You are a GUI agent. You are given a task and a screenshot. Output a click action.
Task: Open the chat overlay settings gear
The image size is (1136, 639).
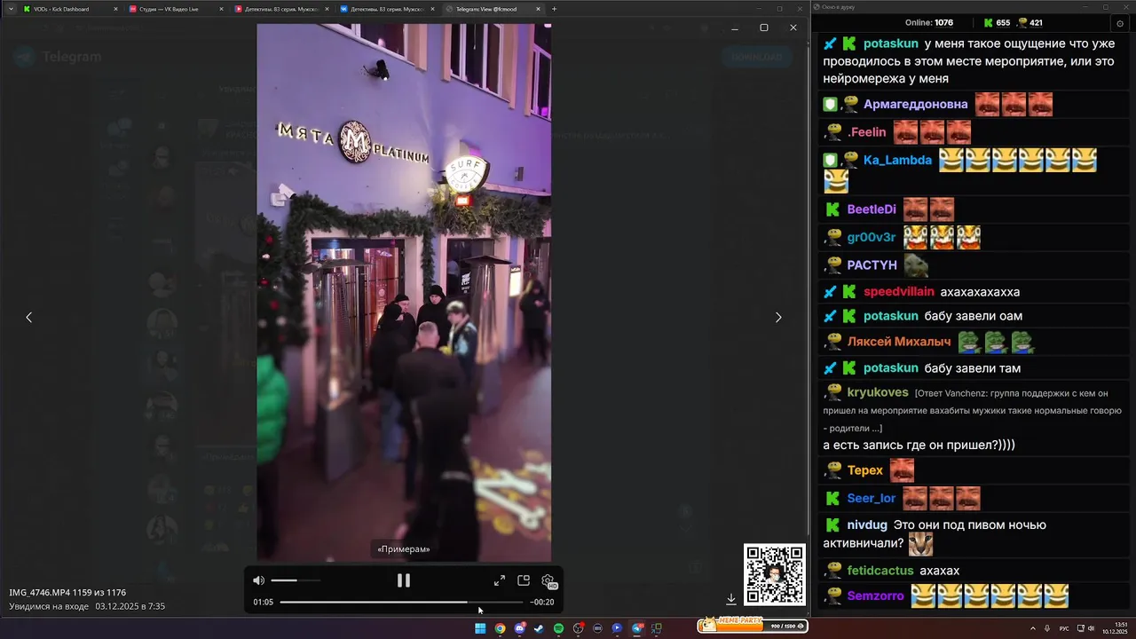point(1120,23)
